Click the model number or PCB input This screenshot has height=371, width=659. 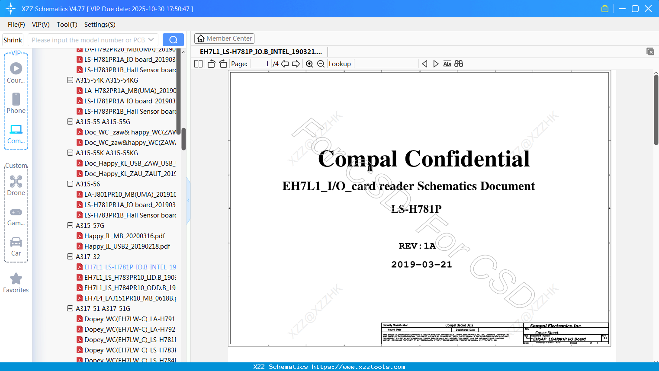pos(88,40)
